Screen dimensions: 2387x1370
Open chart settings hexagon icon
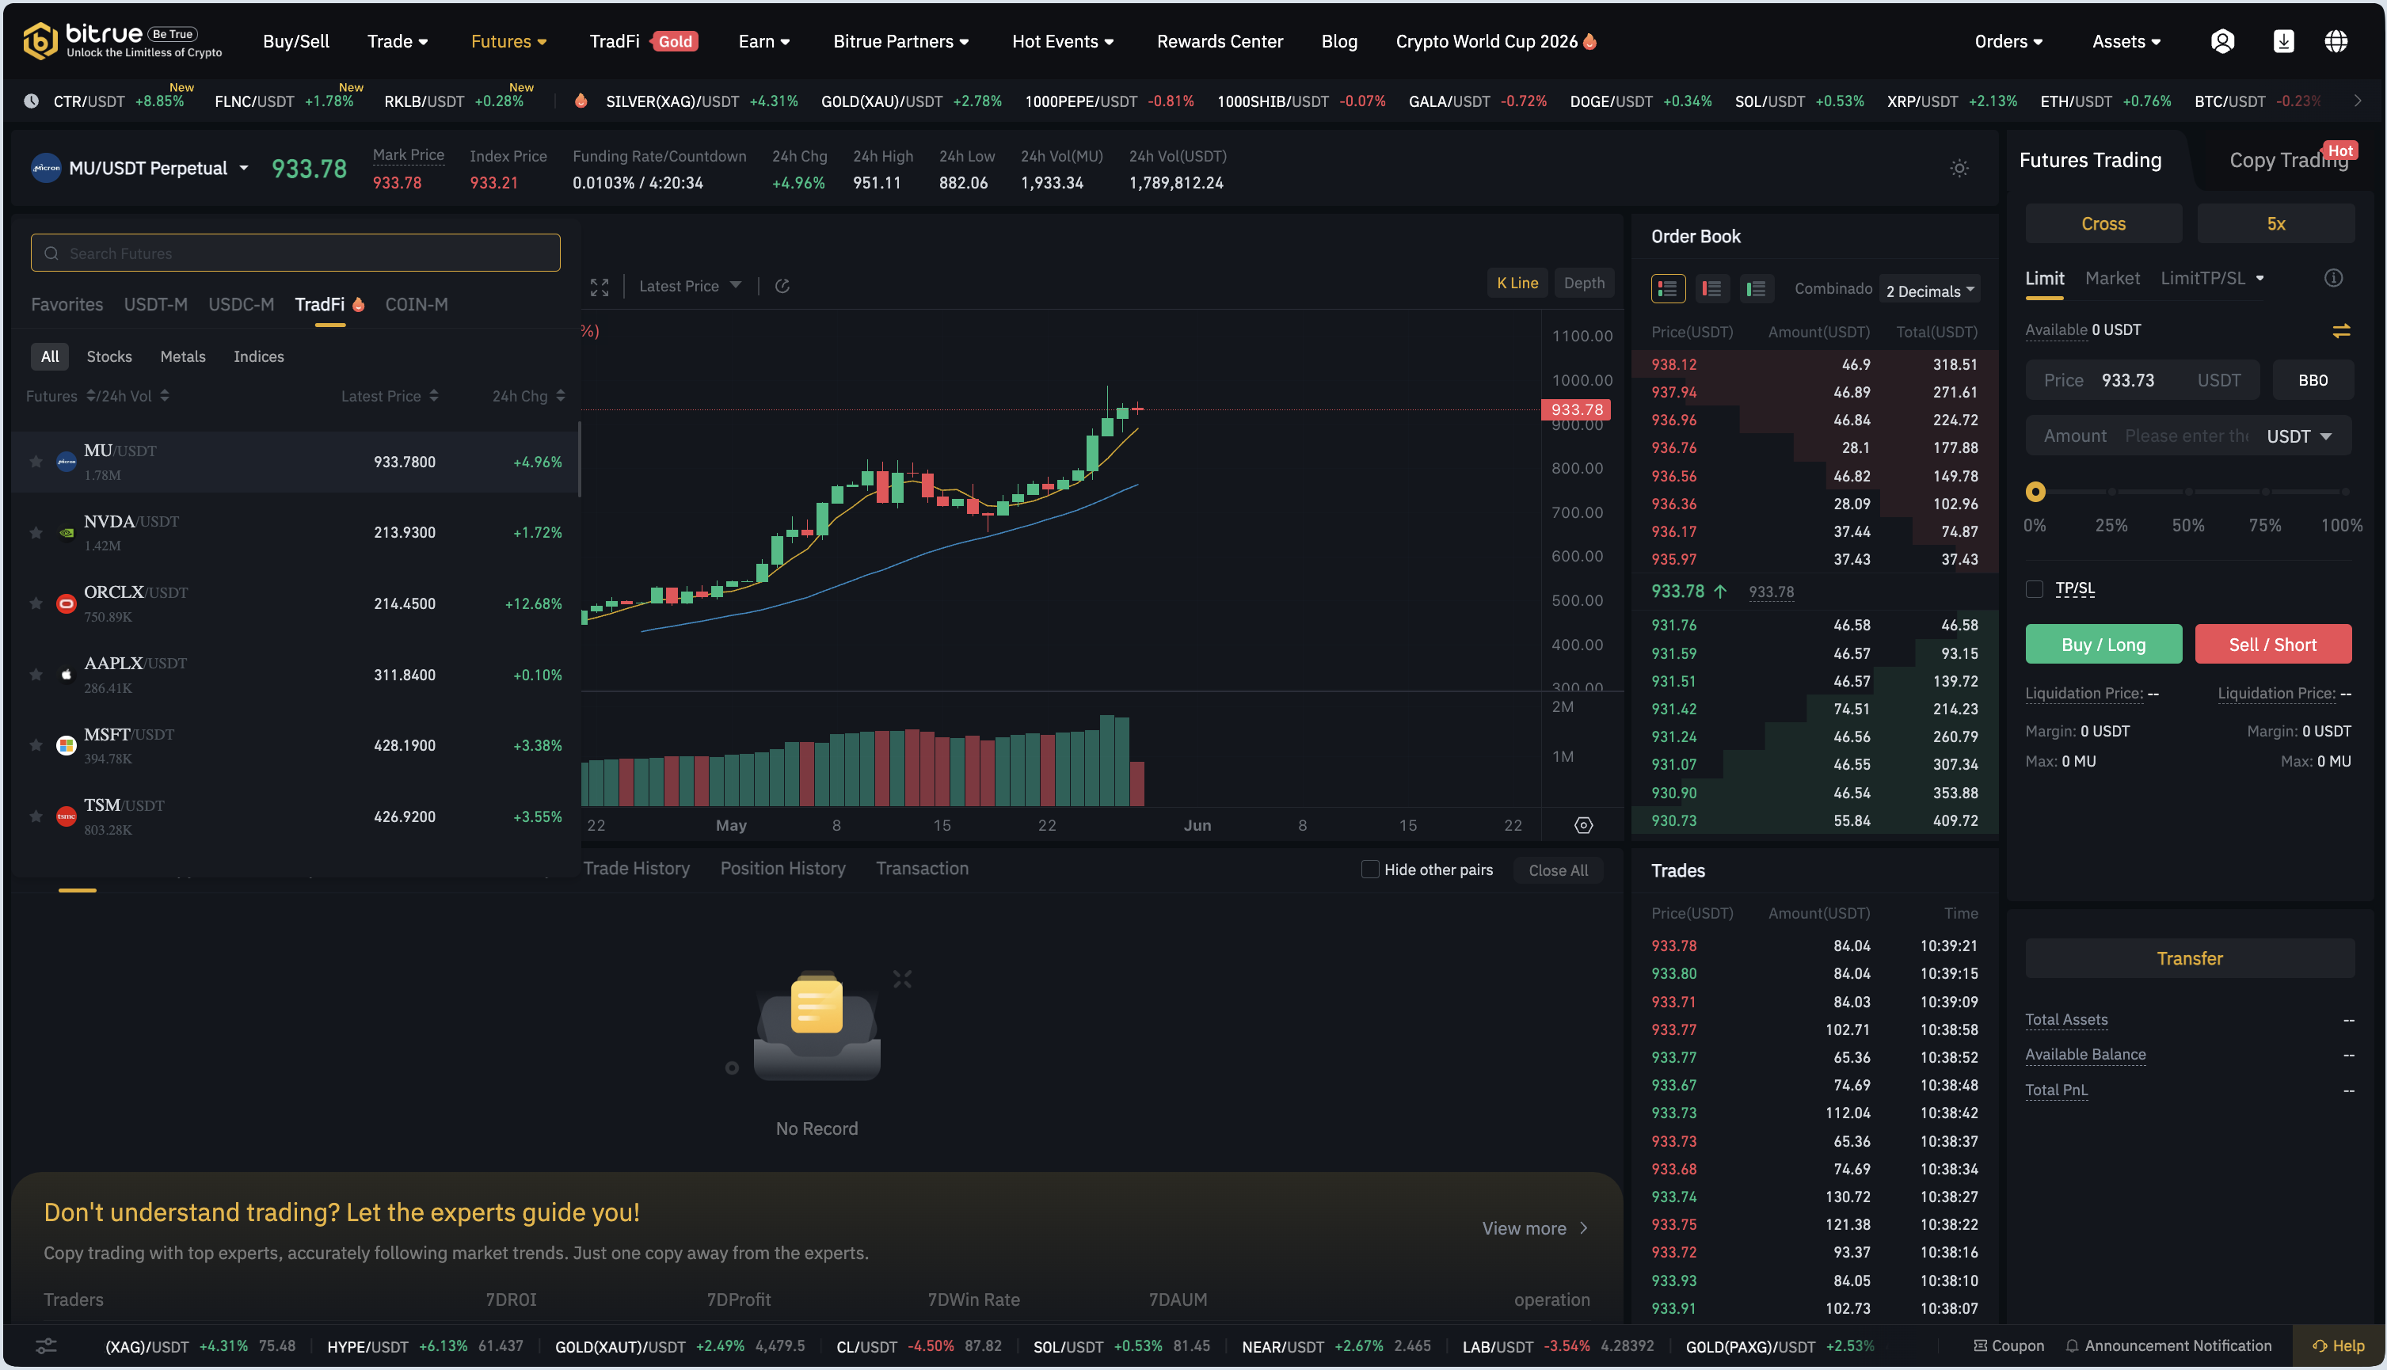[x=1583, y=825]
